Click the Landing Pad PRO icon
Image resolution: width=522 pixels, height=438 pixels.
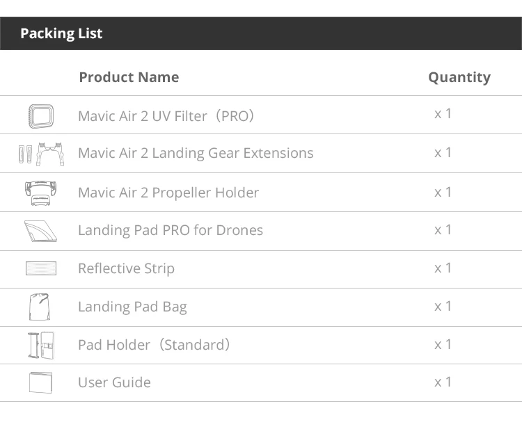[40, 230]
